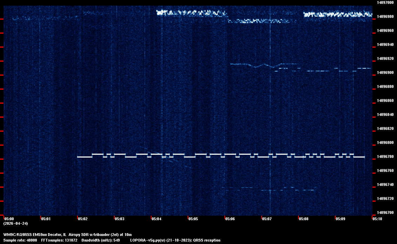Click the 05:10 time axis label
The width and height of the screenshot is (397, 244).
pos(377,219)
